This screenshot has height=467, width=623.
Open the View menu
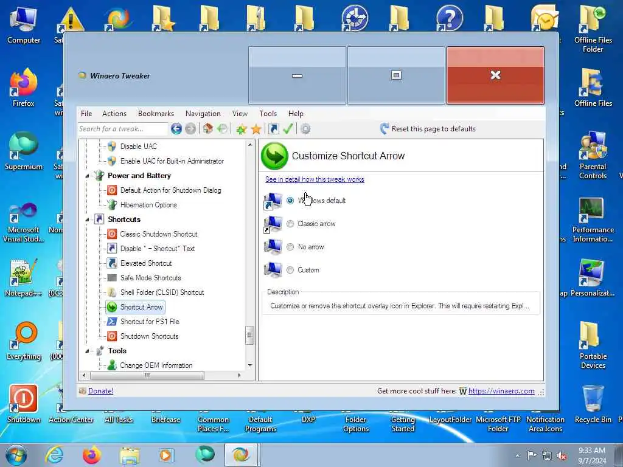tap(240, 114)
